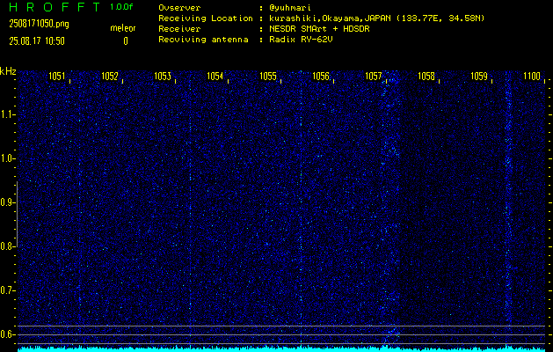The height and width of the screenshot is (352, 553).
Task: Click the 1.1 kHz axis label
Action: (7, 114)
